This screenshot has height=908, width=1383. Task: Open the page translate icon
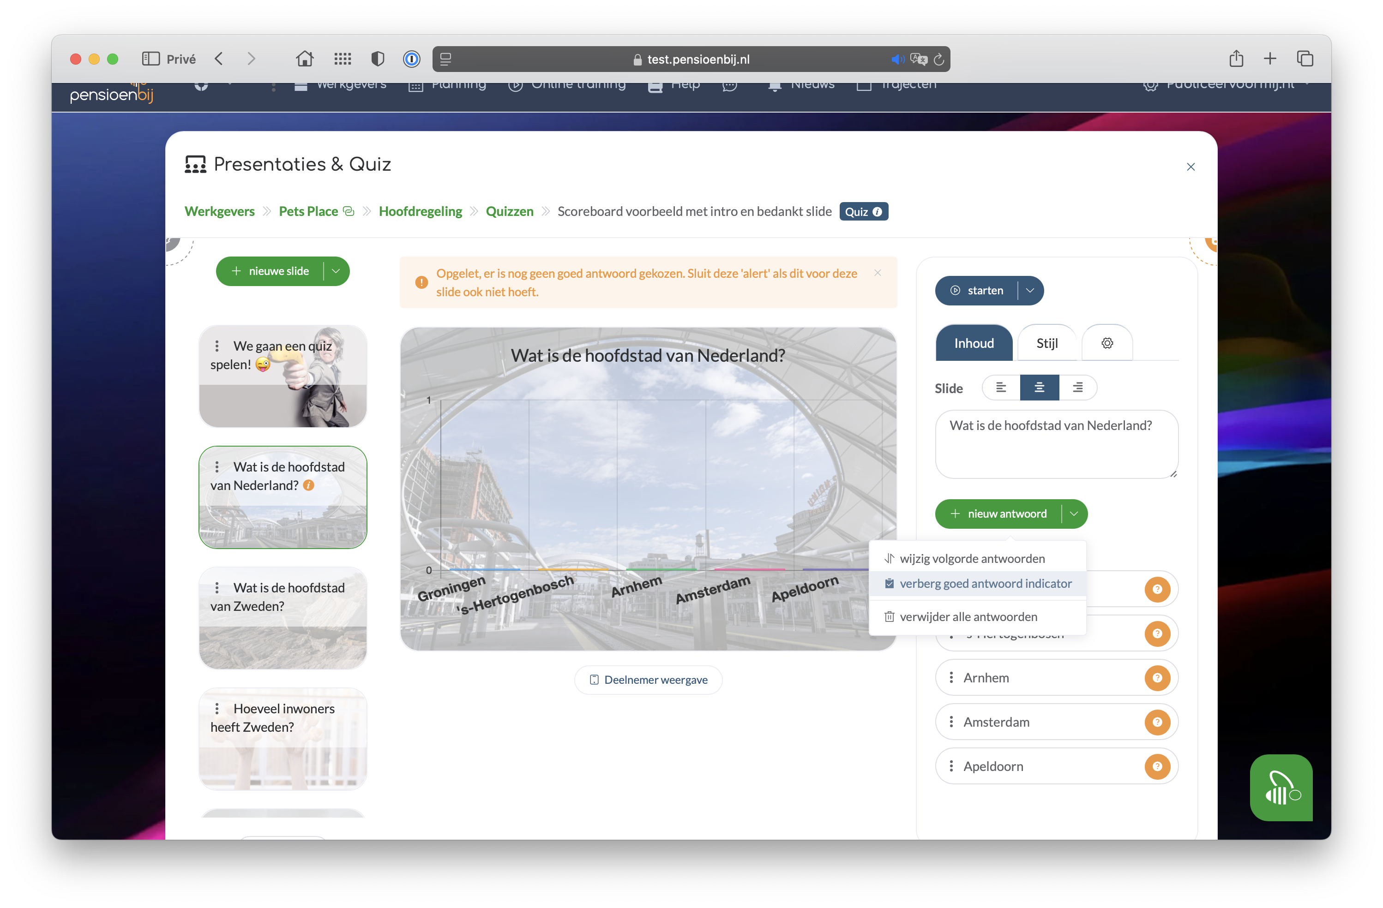[x=919, y=59]
